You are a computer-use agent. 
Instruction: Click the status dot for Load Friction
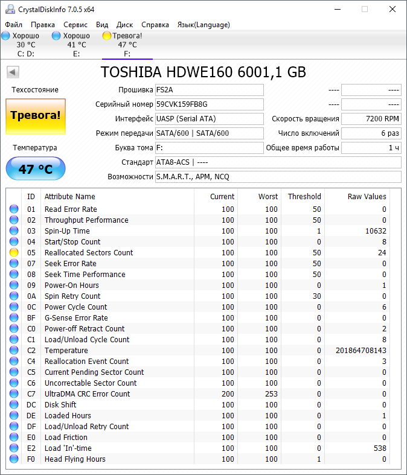pyautogui.click(x=14, y=437)
